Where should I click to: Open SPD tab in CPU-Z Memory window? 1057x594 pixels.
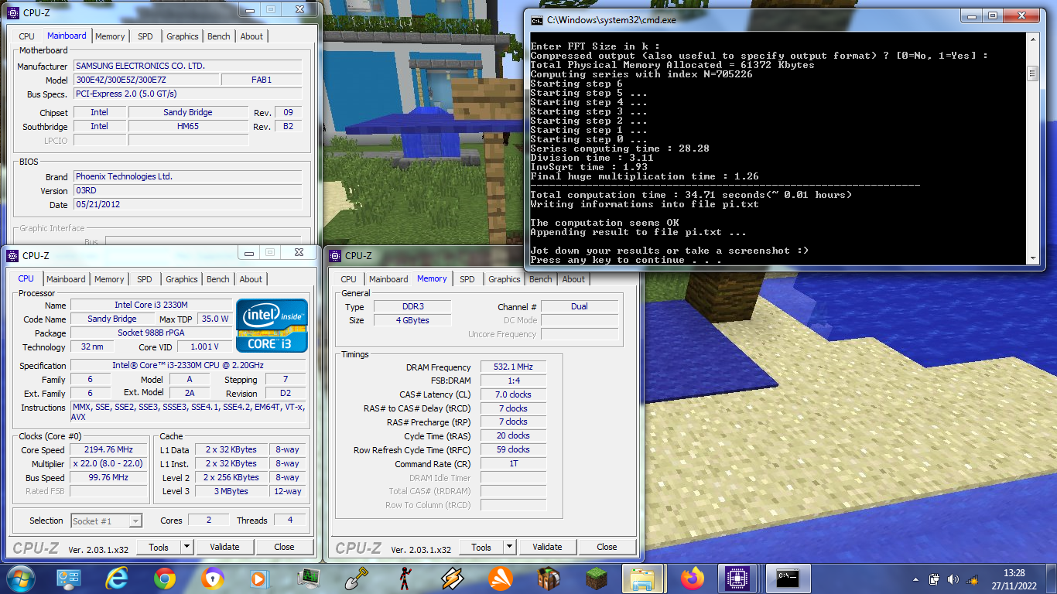pyautogui.click(x=467, y=279)
